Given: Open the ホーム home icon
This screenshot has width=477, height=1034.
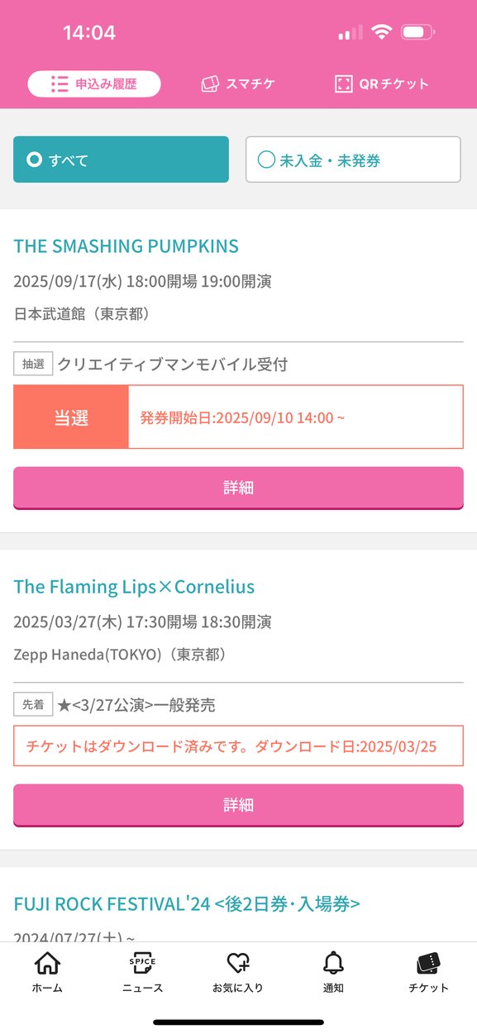Looking at the screenshot, I should pyautogui.click(x=47, y=964).
